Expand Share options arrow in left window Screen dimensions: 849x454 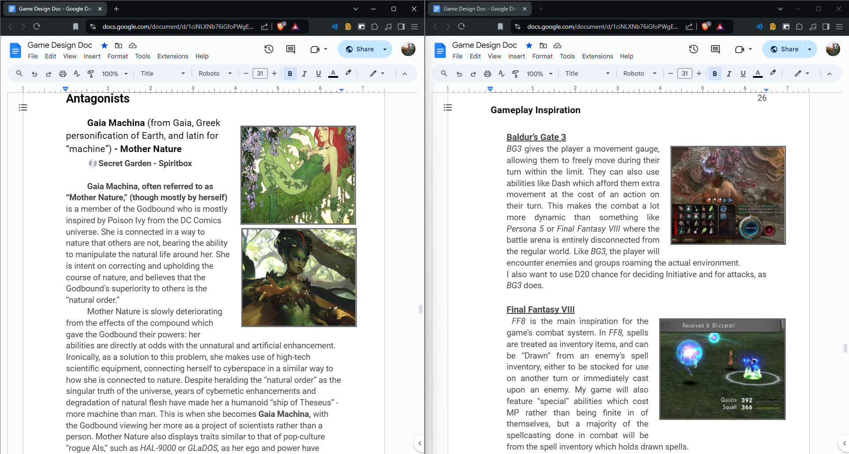[385, 49]
